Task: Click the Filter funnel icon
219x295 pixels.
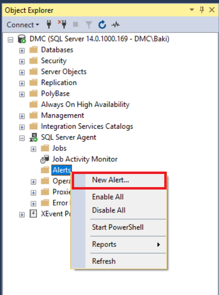Action: click(89, 25)
